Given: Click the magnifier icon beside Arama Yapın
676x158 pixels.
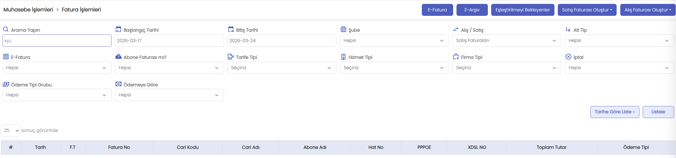Looking at the screenshot, I should 6,29.
